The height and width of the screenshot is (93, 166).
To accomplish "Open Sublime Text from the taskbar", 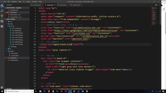I will point(74,91).
